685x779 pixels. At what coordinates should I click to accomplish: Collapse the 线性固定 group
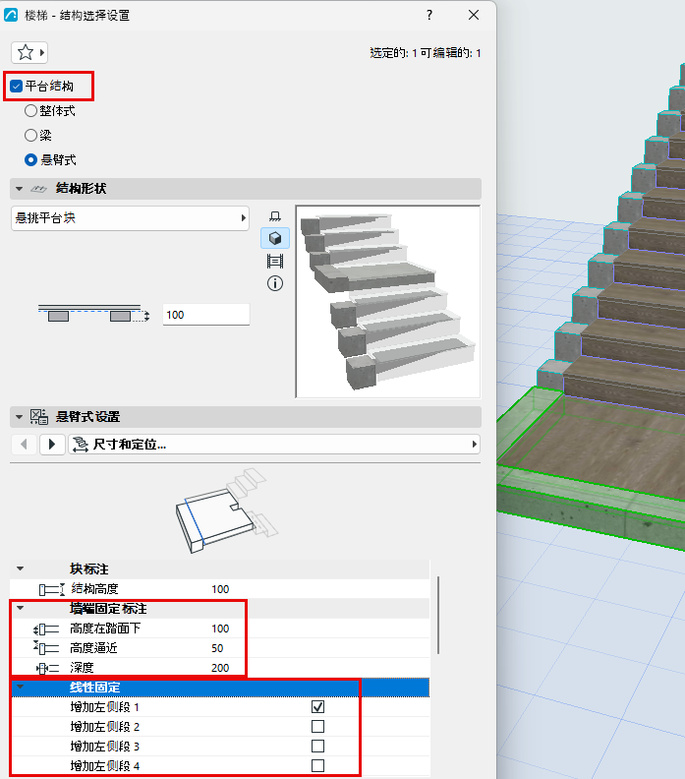click(21, 688)
